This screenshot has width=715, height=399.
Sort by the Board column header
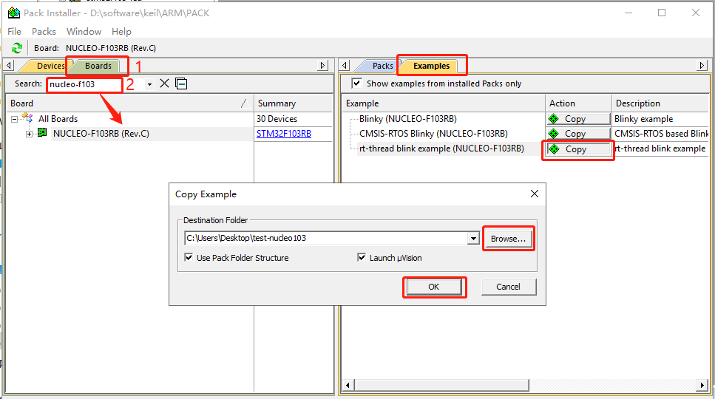(x=129, y=103)
